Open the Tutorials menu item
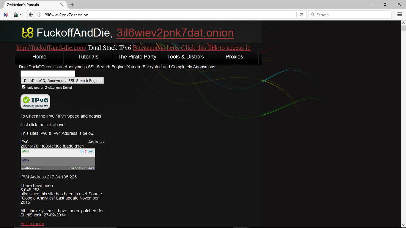Image resolution: width=406 pixels, height=228 pixels. click(x=88, y=57)
